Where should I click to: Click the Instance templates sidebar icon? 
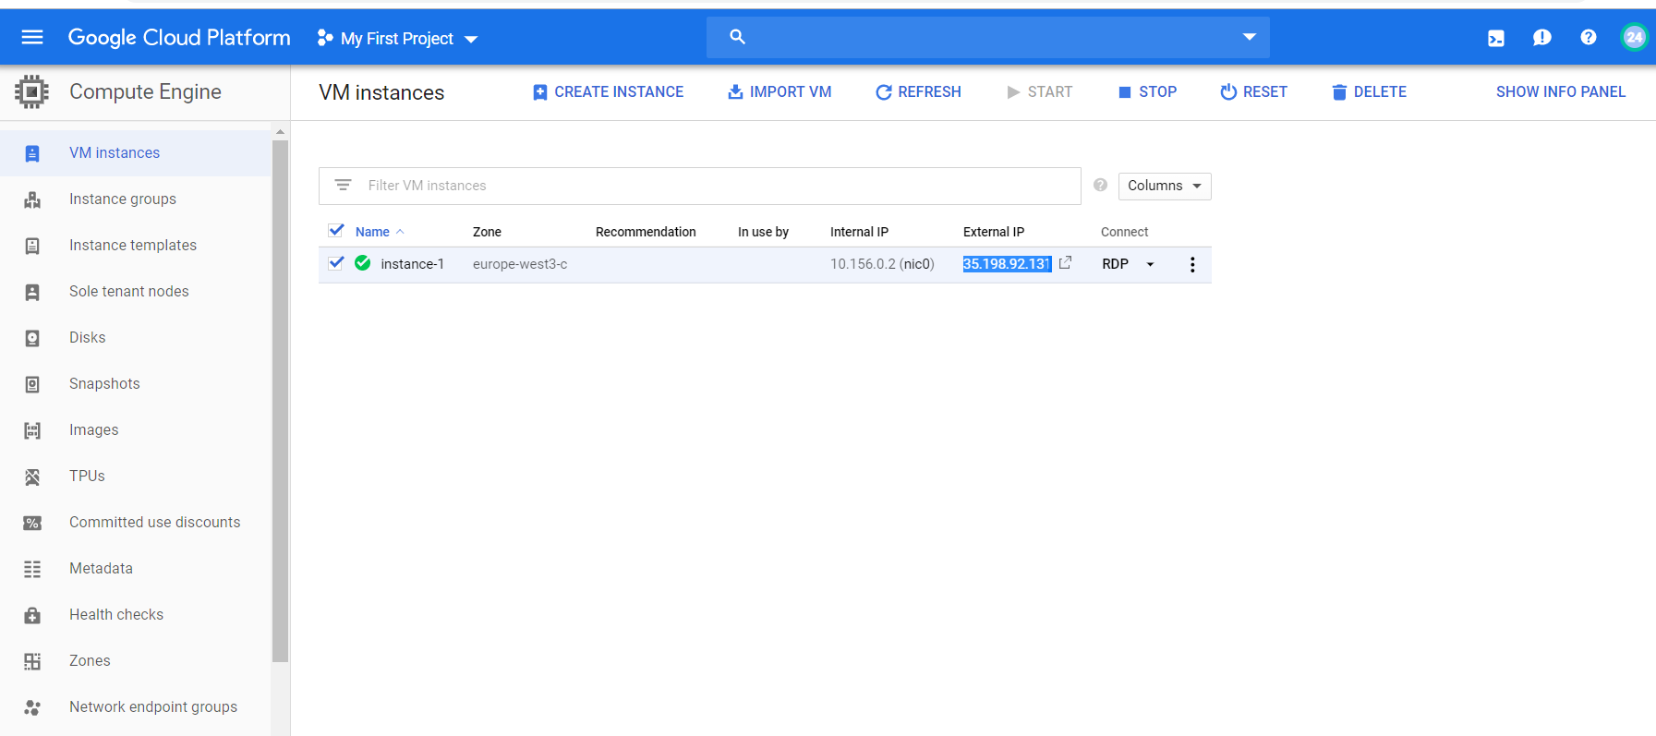(32, 246)
